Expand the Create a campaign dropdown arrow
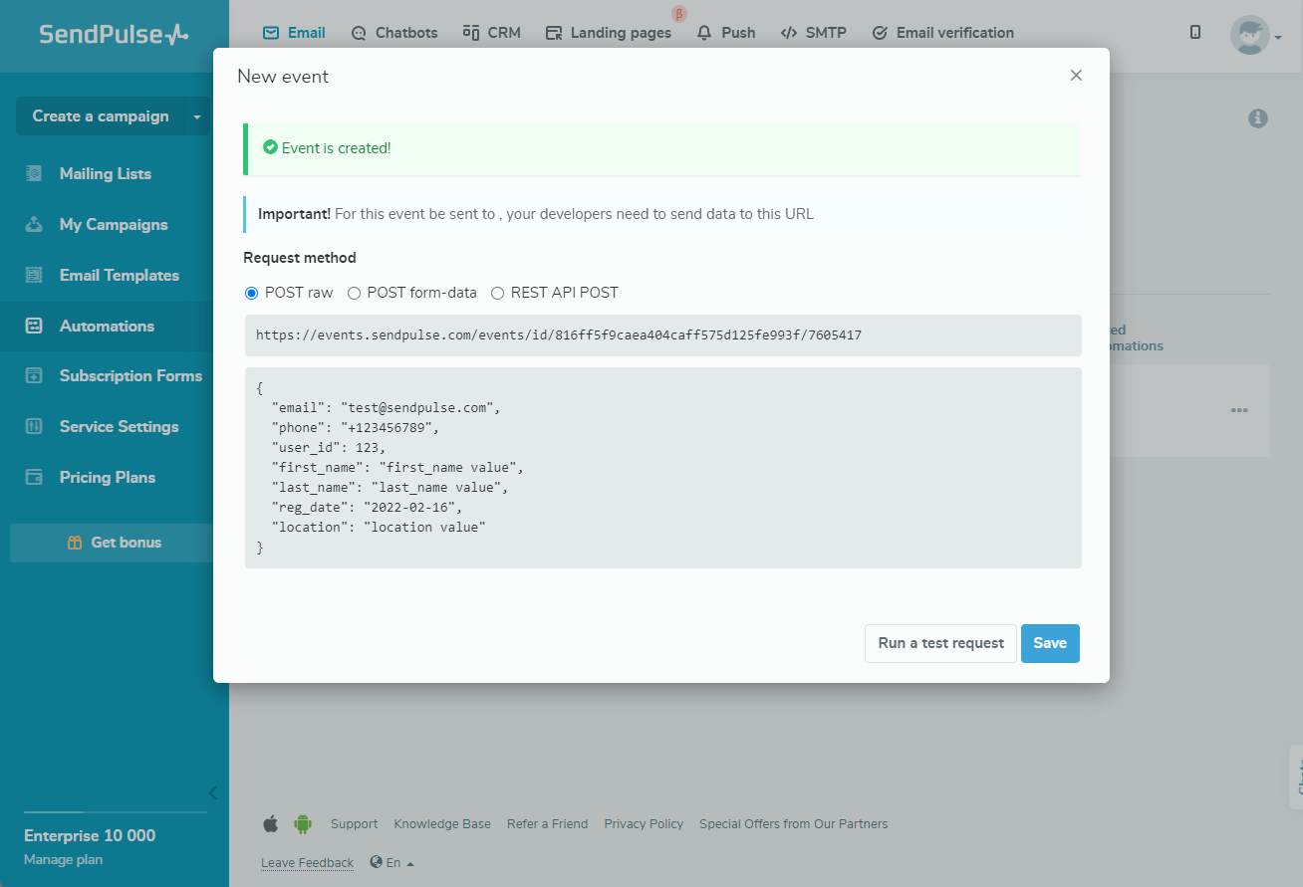This screenshot has height=887, width=1303. tap(196, 116)
